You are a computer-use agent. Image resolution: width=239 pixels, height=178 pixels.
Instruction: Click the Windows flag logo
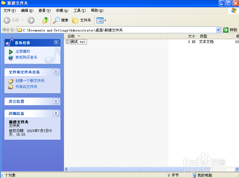(234, 11)
